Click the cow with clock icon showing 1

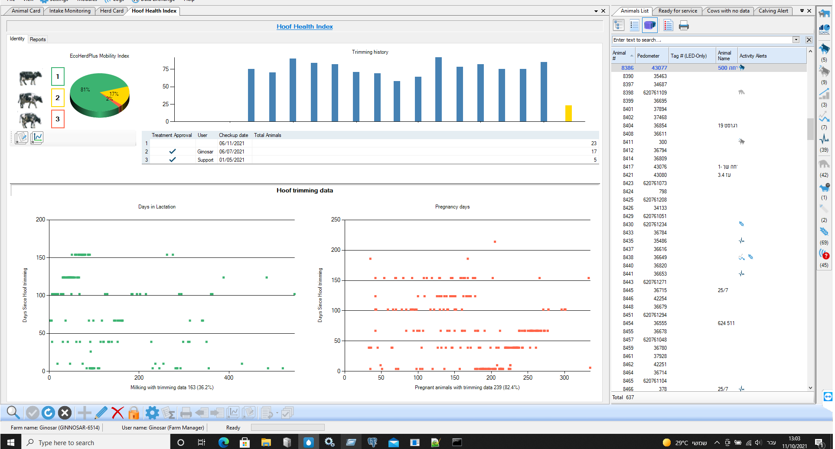coord(824,187)
